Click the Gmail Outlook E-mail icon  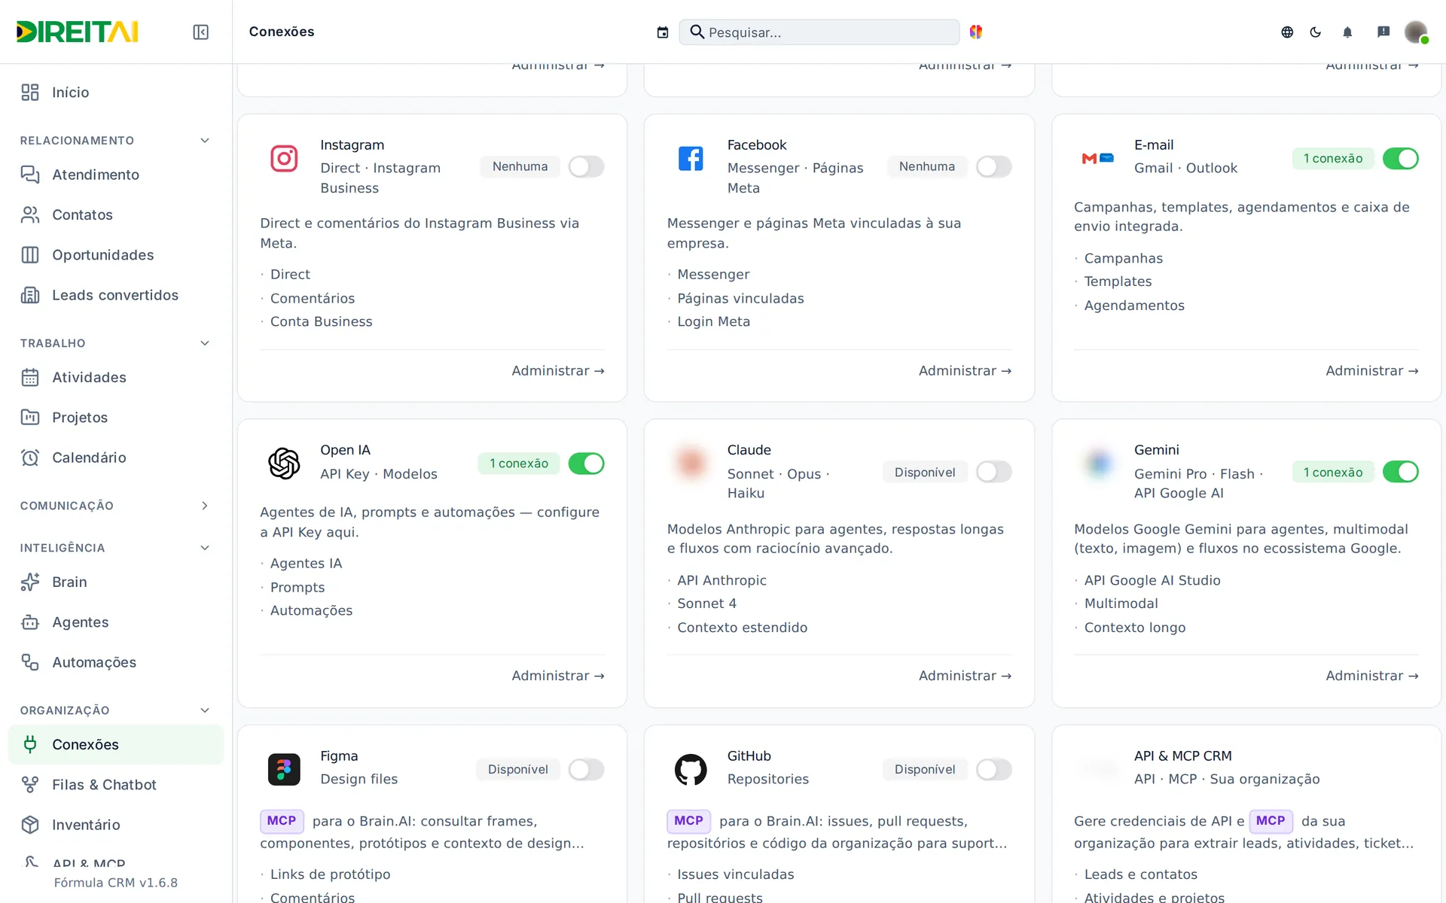1098,158
